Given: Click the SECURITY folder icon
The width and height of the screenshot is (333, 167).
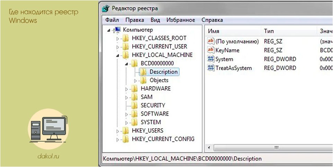Looking at the screenshot, I should (x=134, y=105).
